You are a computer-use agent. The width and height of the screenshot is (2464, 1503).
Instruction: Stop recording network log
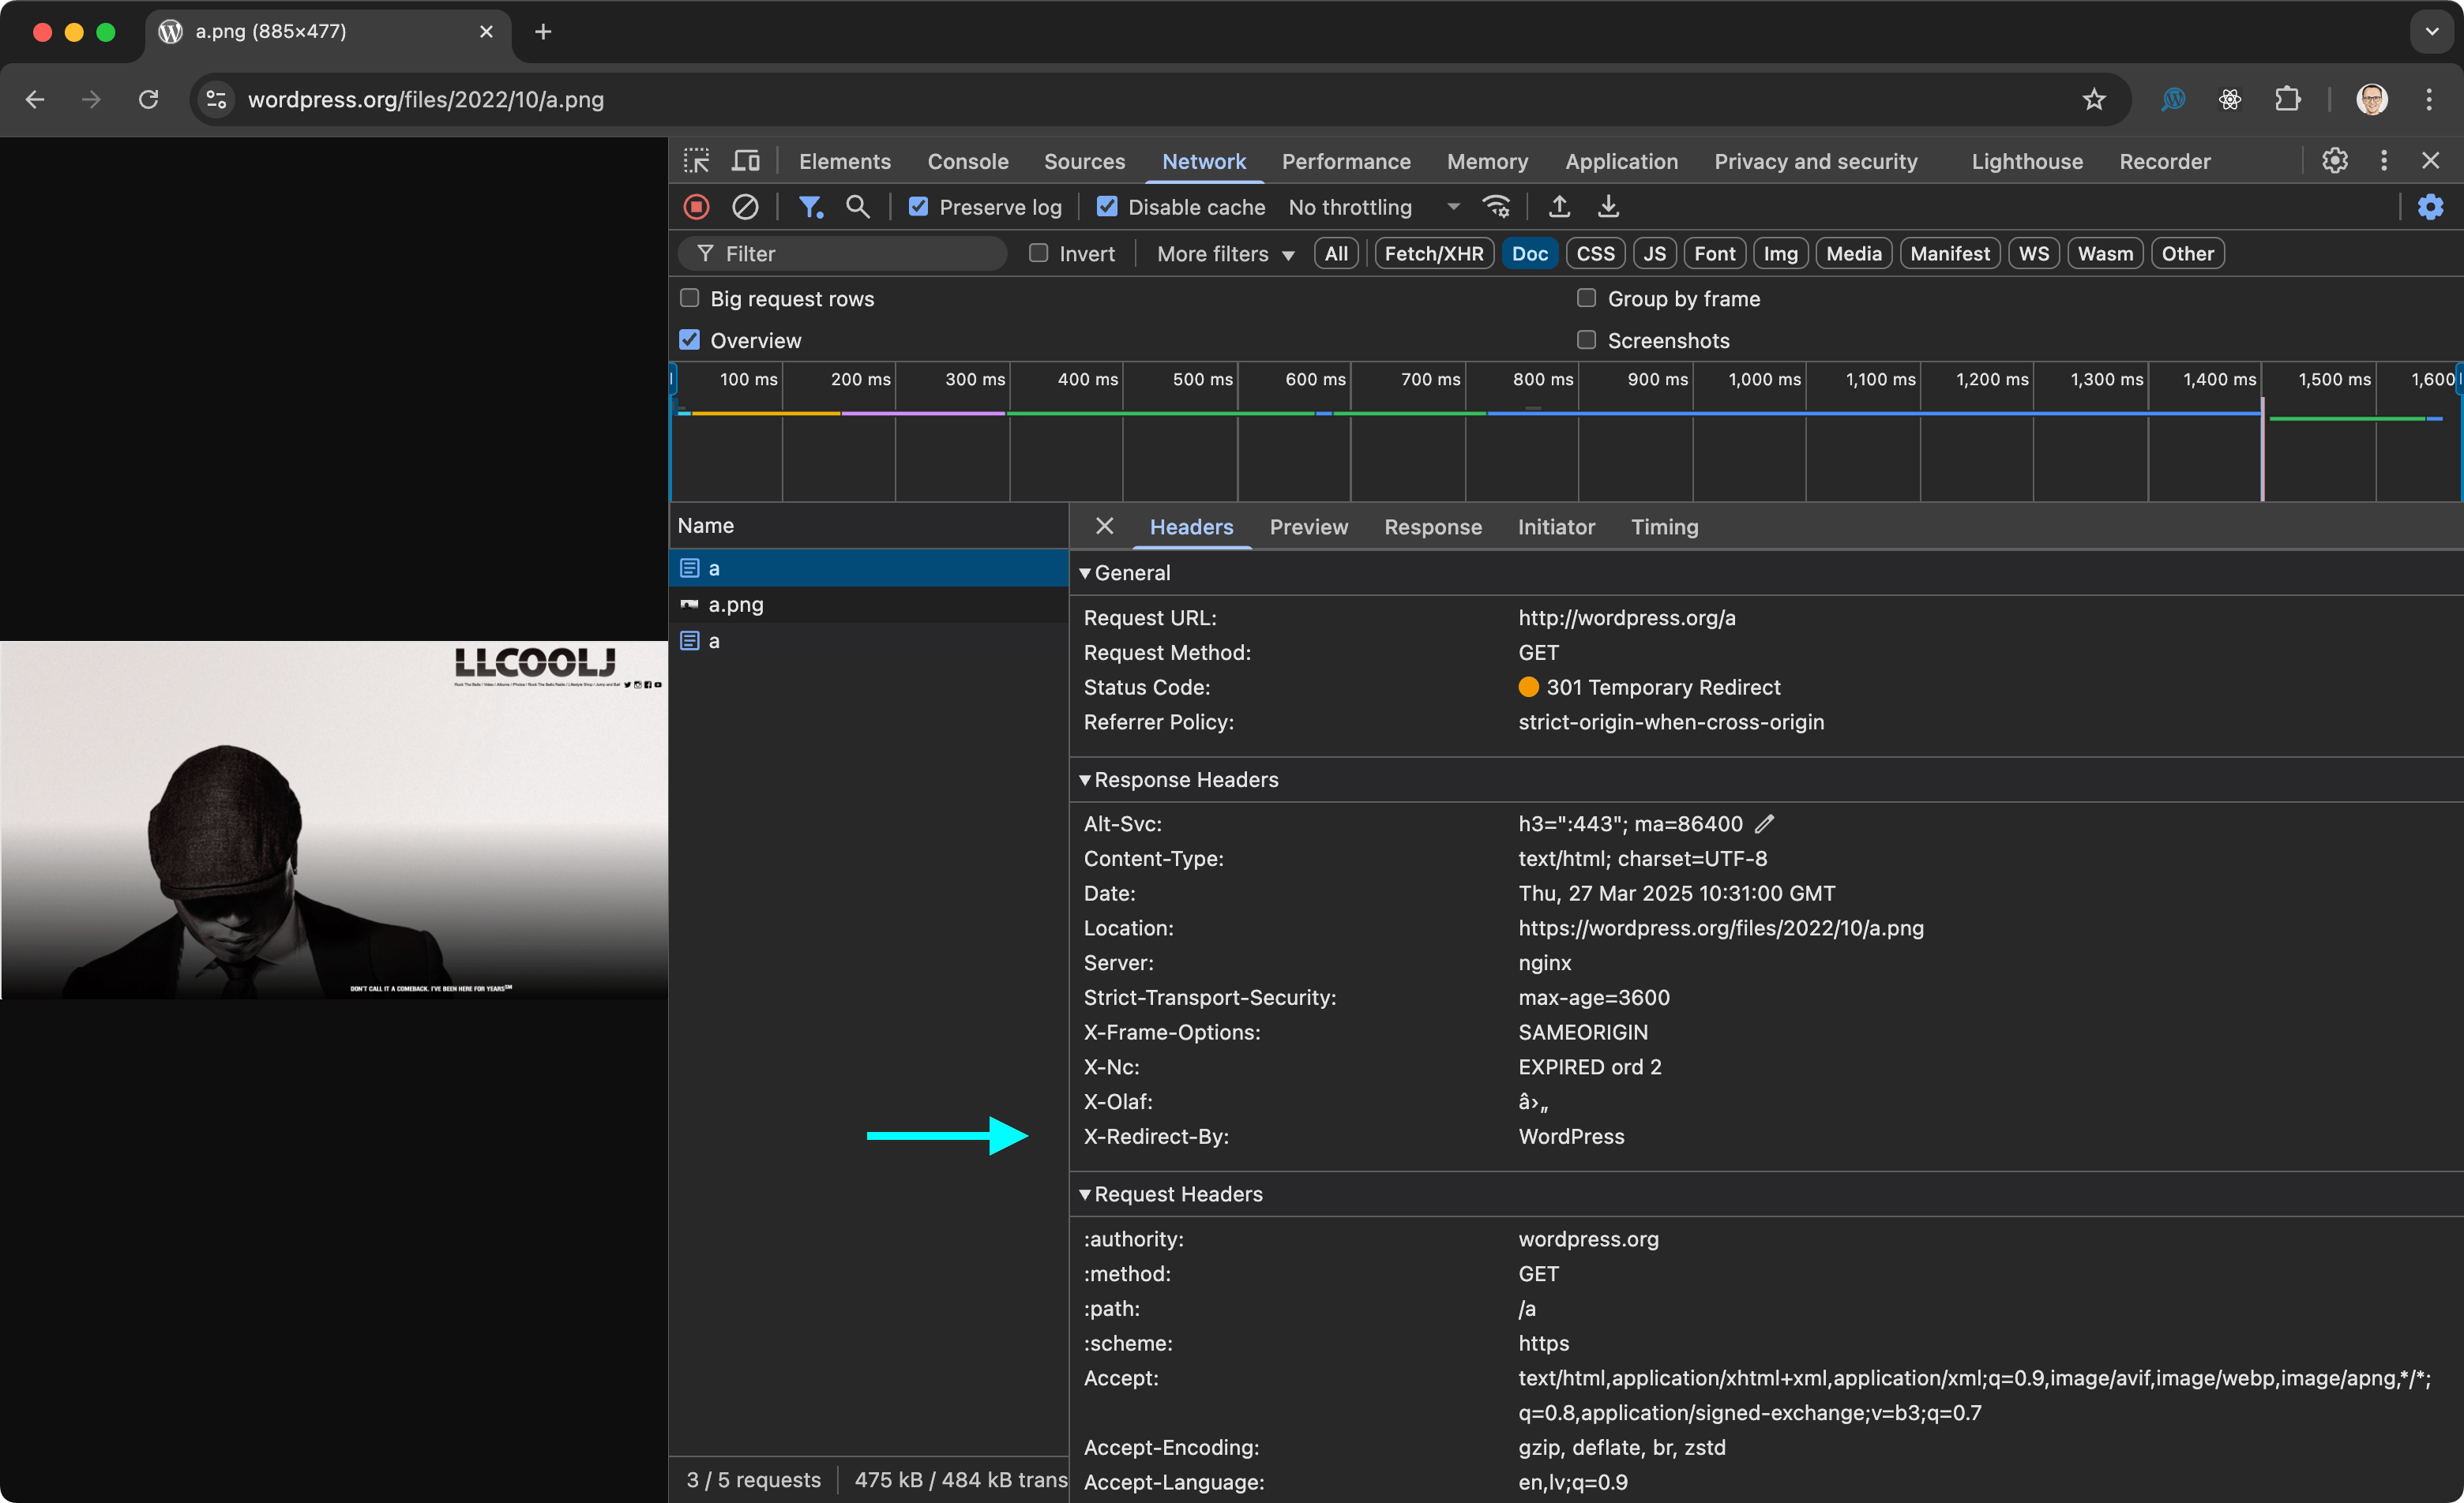pos(697,207)
